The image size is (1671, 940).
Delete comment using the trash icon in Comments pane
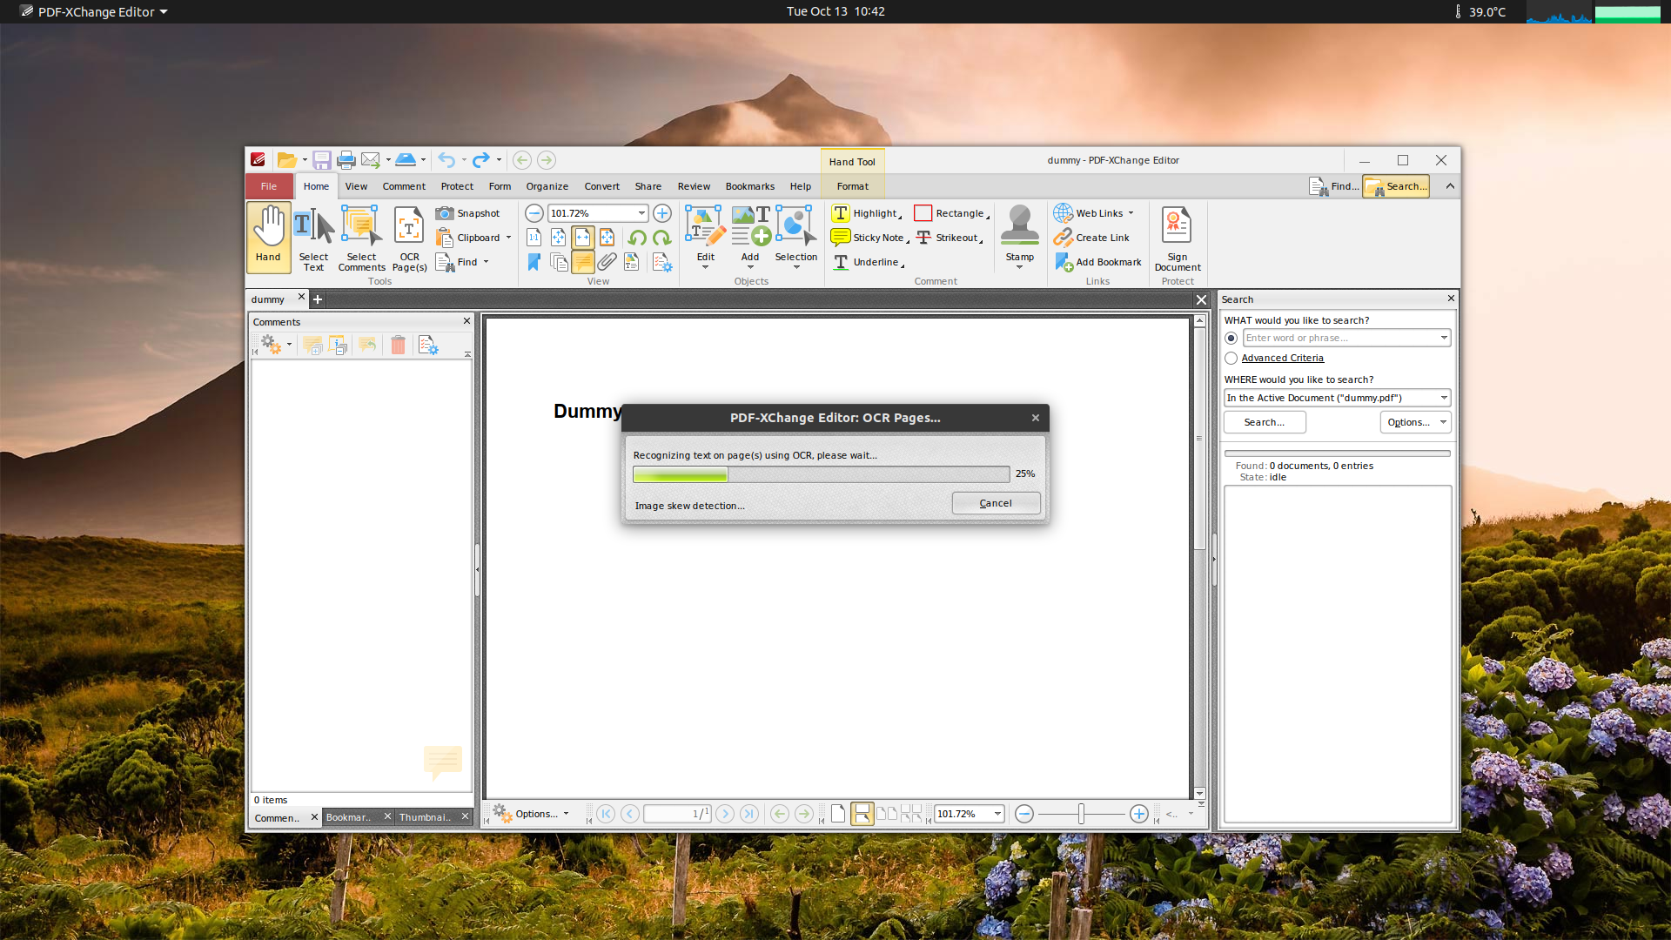pyautogui.click(x=398, y=346)
